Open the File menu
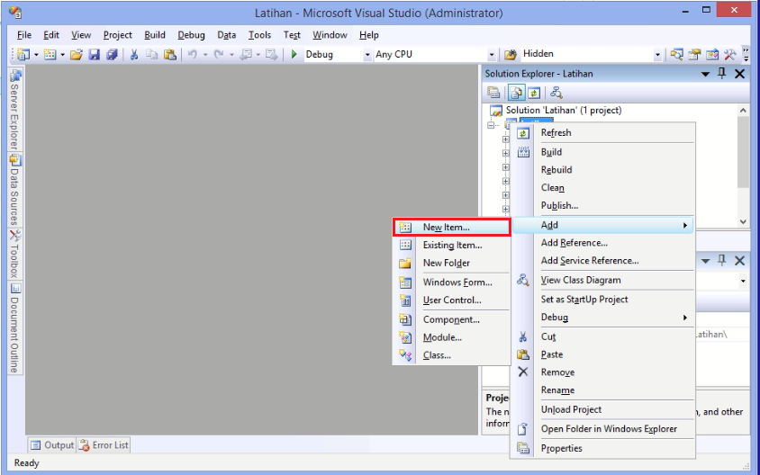 click(x=24, y=35)
